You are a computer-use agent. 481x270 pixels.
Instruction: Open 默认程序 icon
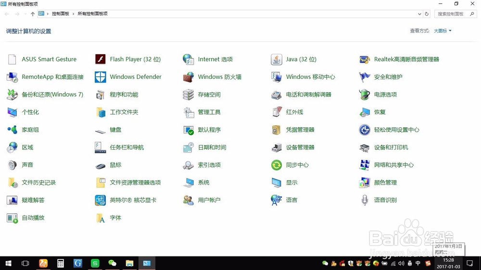[188, 130]
